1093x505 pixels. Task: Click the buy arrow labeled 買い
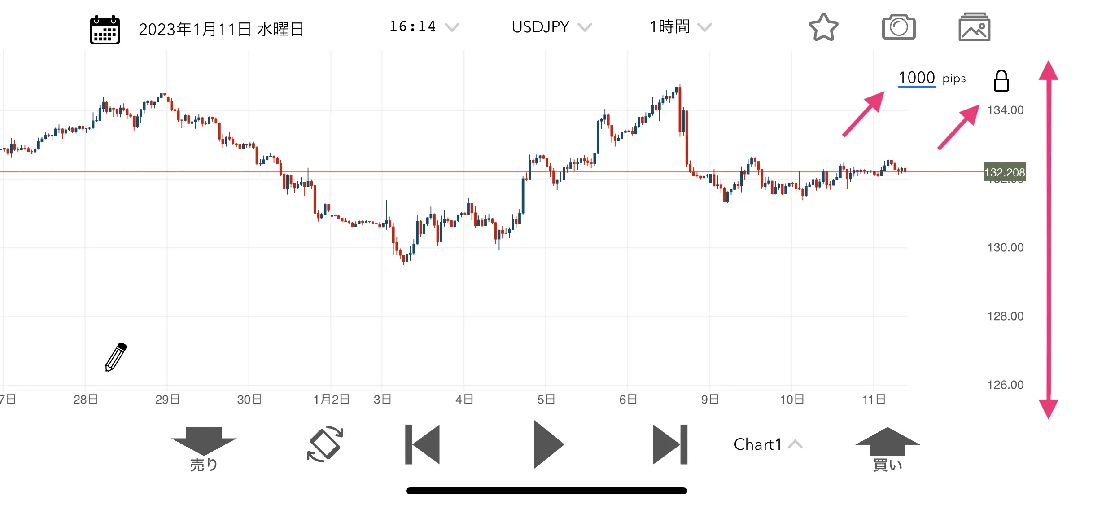[x=888, y=449]
